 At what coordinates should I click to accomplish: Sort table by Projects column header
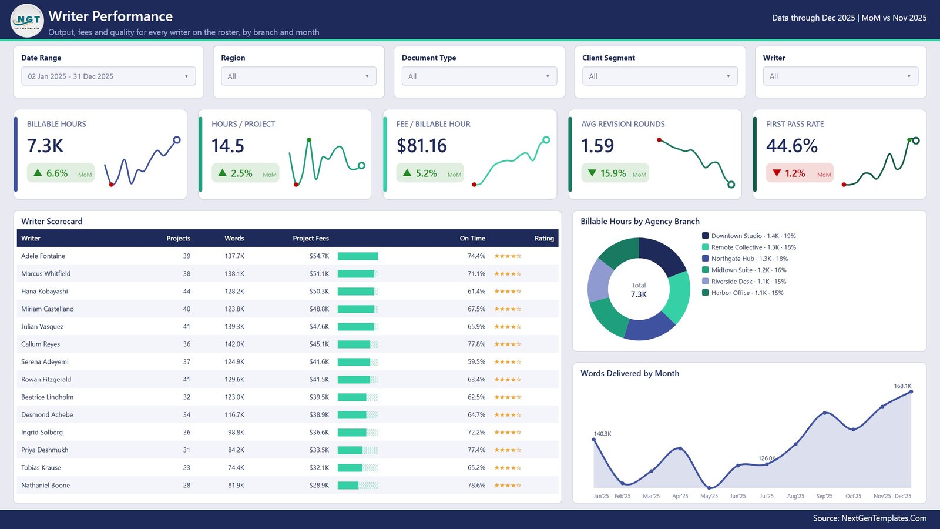pos(179,238)
